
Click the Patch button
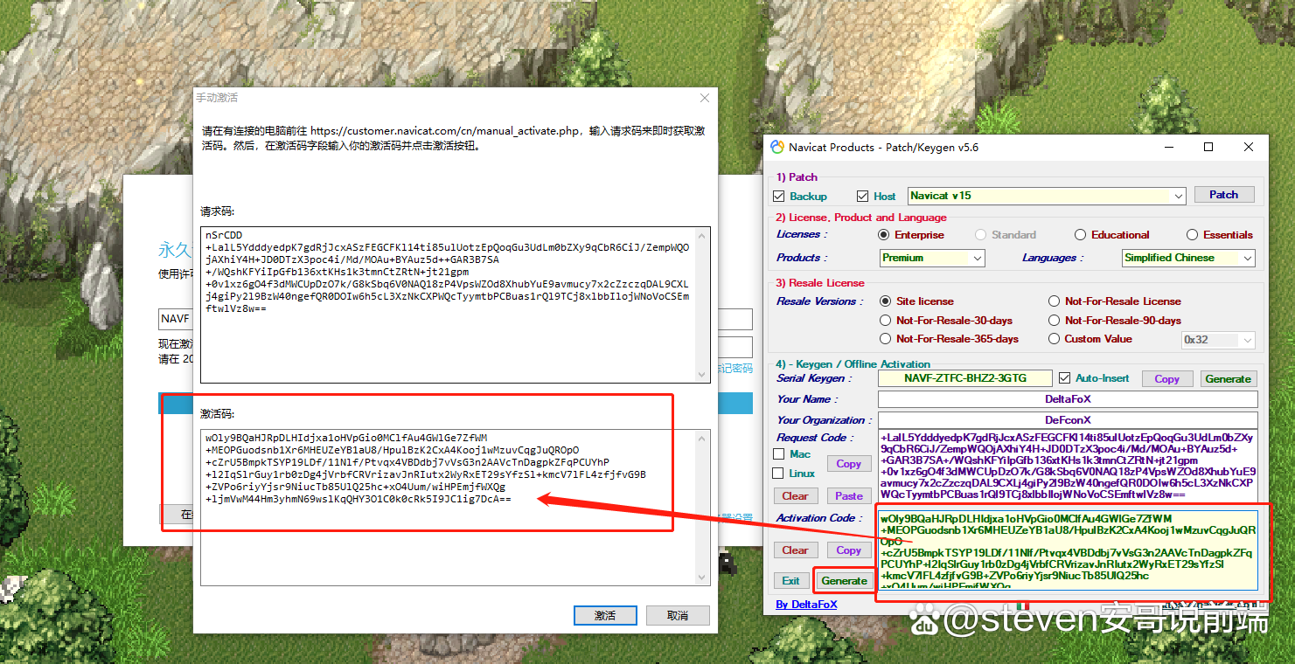click(1223, 195)
